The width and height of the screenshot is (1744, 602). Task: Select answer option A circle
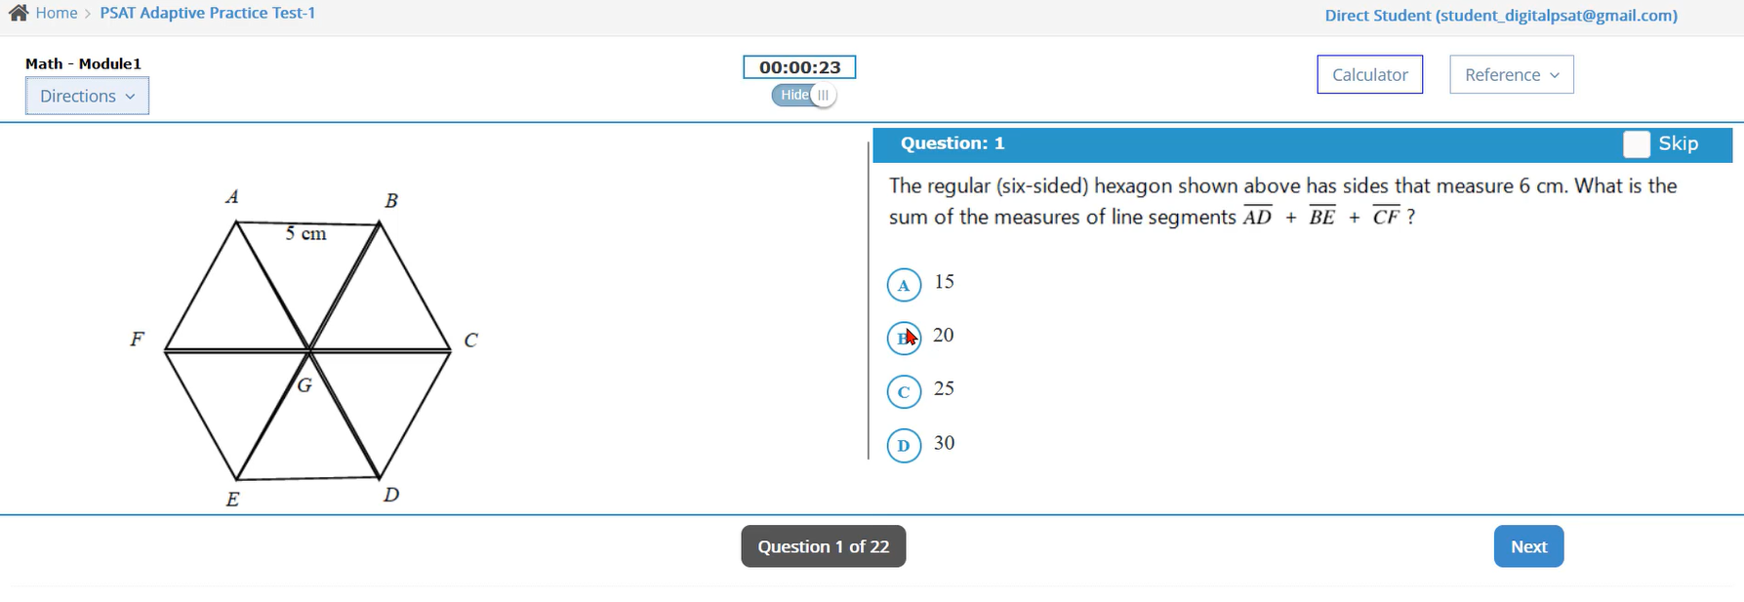pyautogui.click(x=904, y=285)
